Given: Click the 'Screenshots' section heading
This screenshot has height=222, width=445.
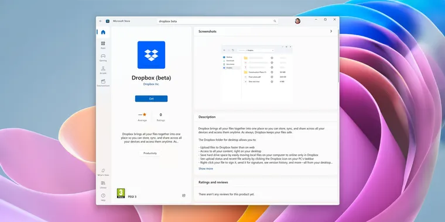Looking at the screenshot, I should pos(207,32).
